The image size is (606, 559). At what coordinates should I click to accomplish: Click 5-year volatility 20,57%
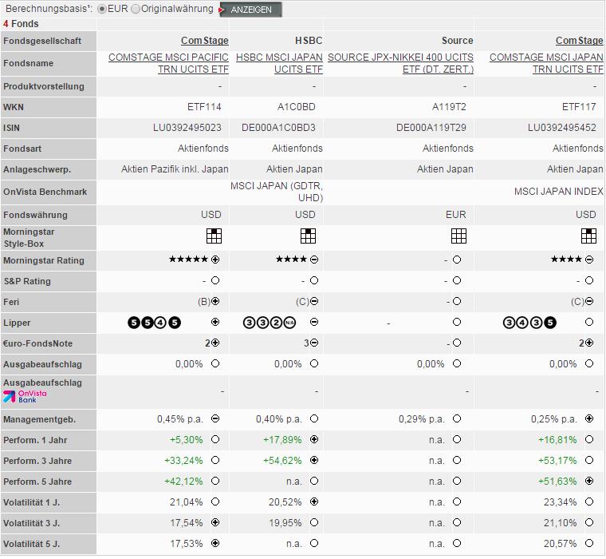pos(560,544)
